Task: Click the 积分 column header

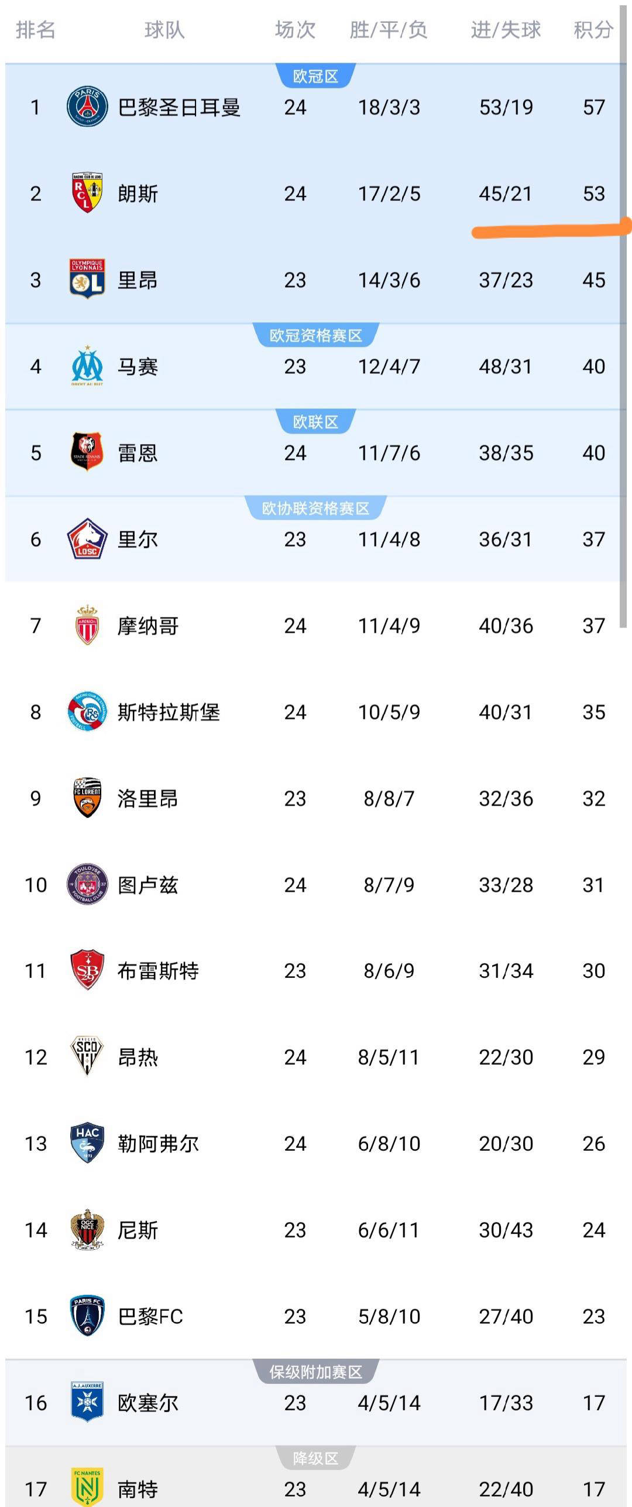Action: point(593,29)
